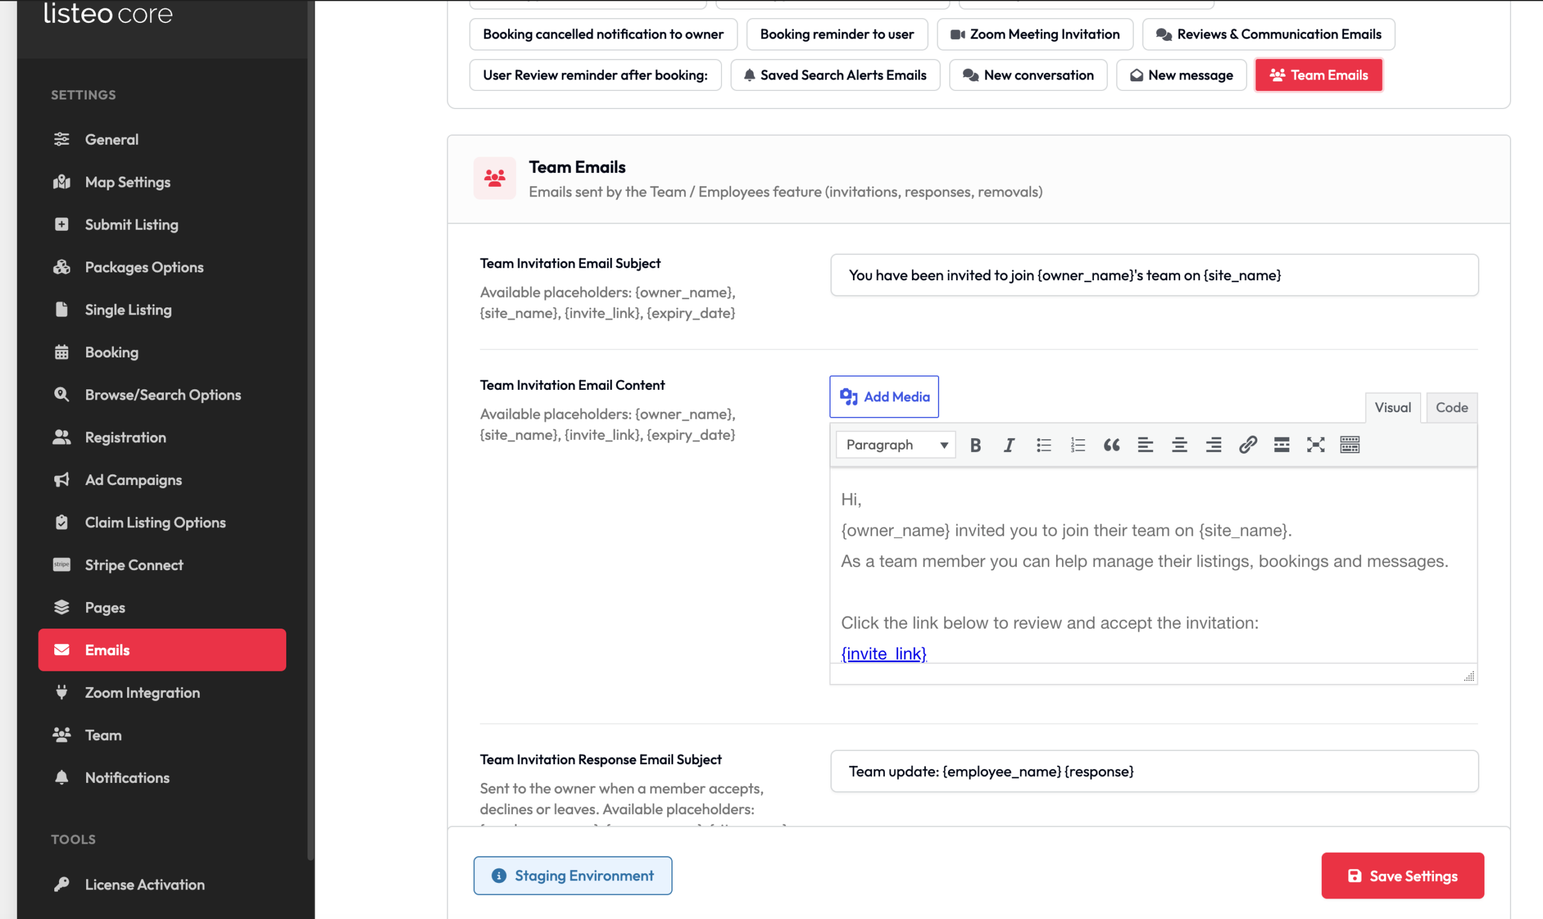Open Reviews & Communication Emails tab
1543x919 pixels.
1269,34
